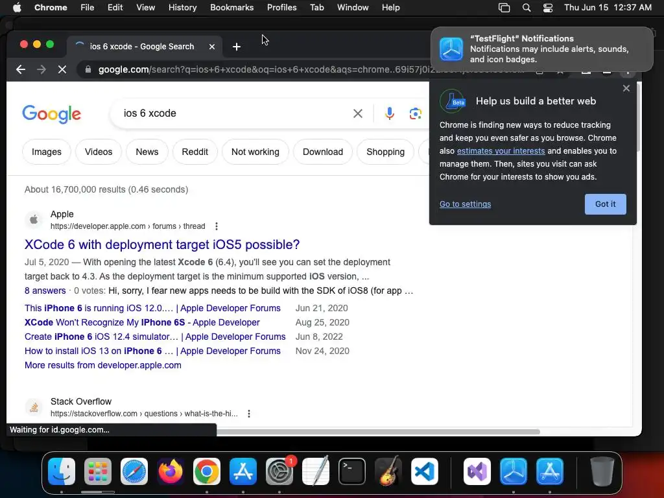Close the better web popup
664x498 pixels.
click(x=626, y=88)
